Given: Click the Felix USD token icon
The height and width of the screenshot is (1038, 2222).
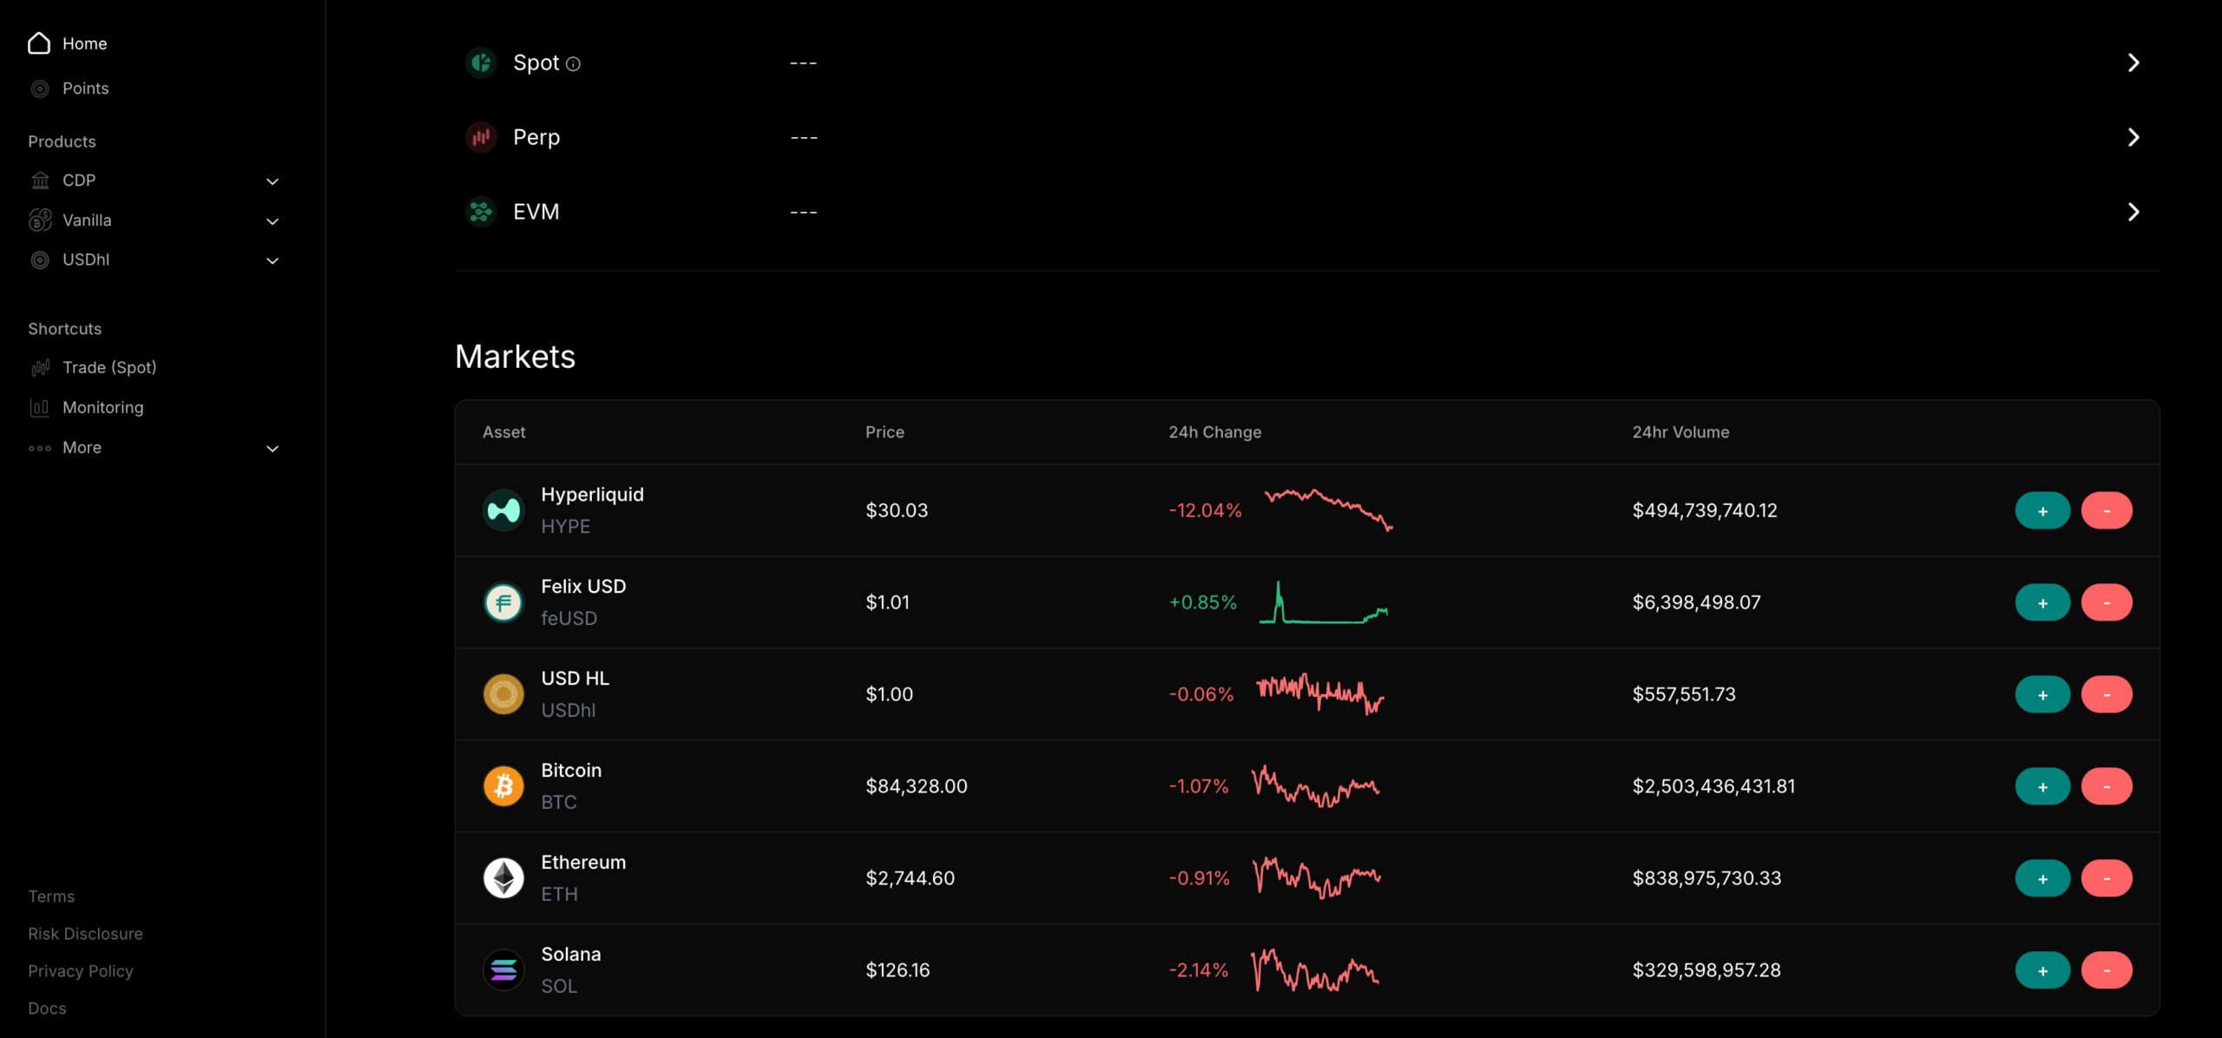Looking at the screenshot, I should click(x=503, y=602).
